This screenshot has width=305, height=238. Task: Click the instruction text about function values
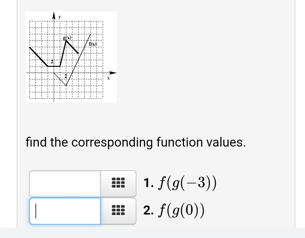pyautogui.click(x=136, y=142)
